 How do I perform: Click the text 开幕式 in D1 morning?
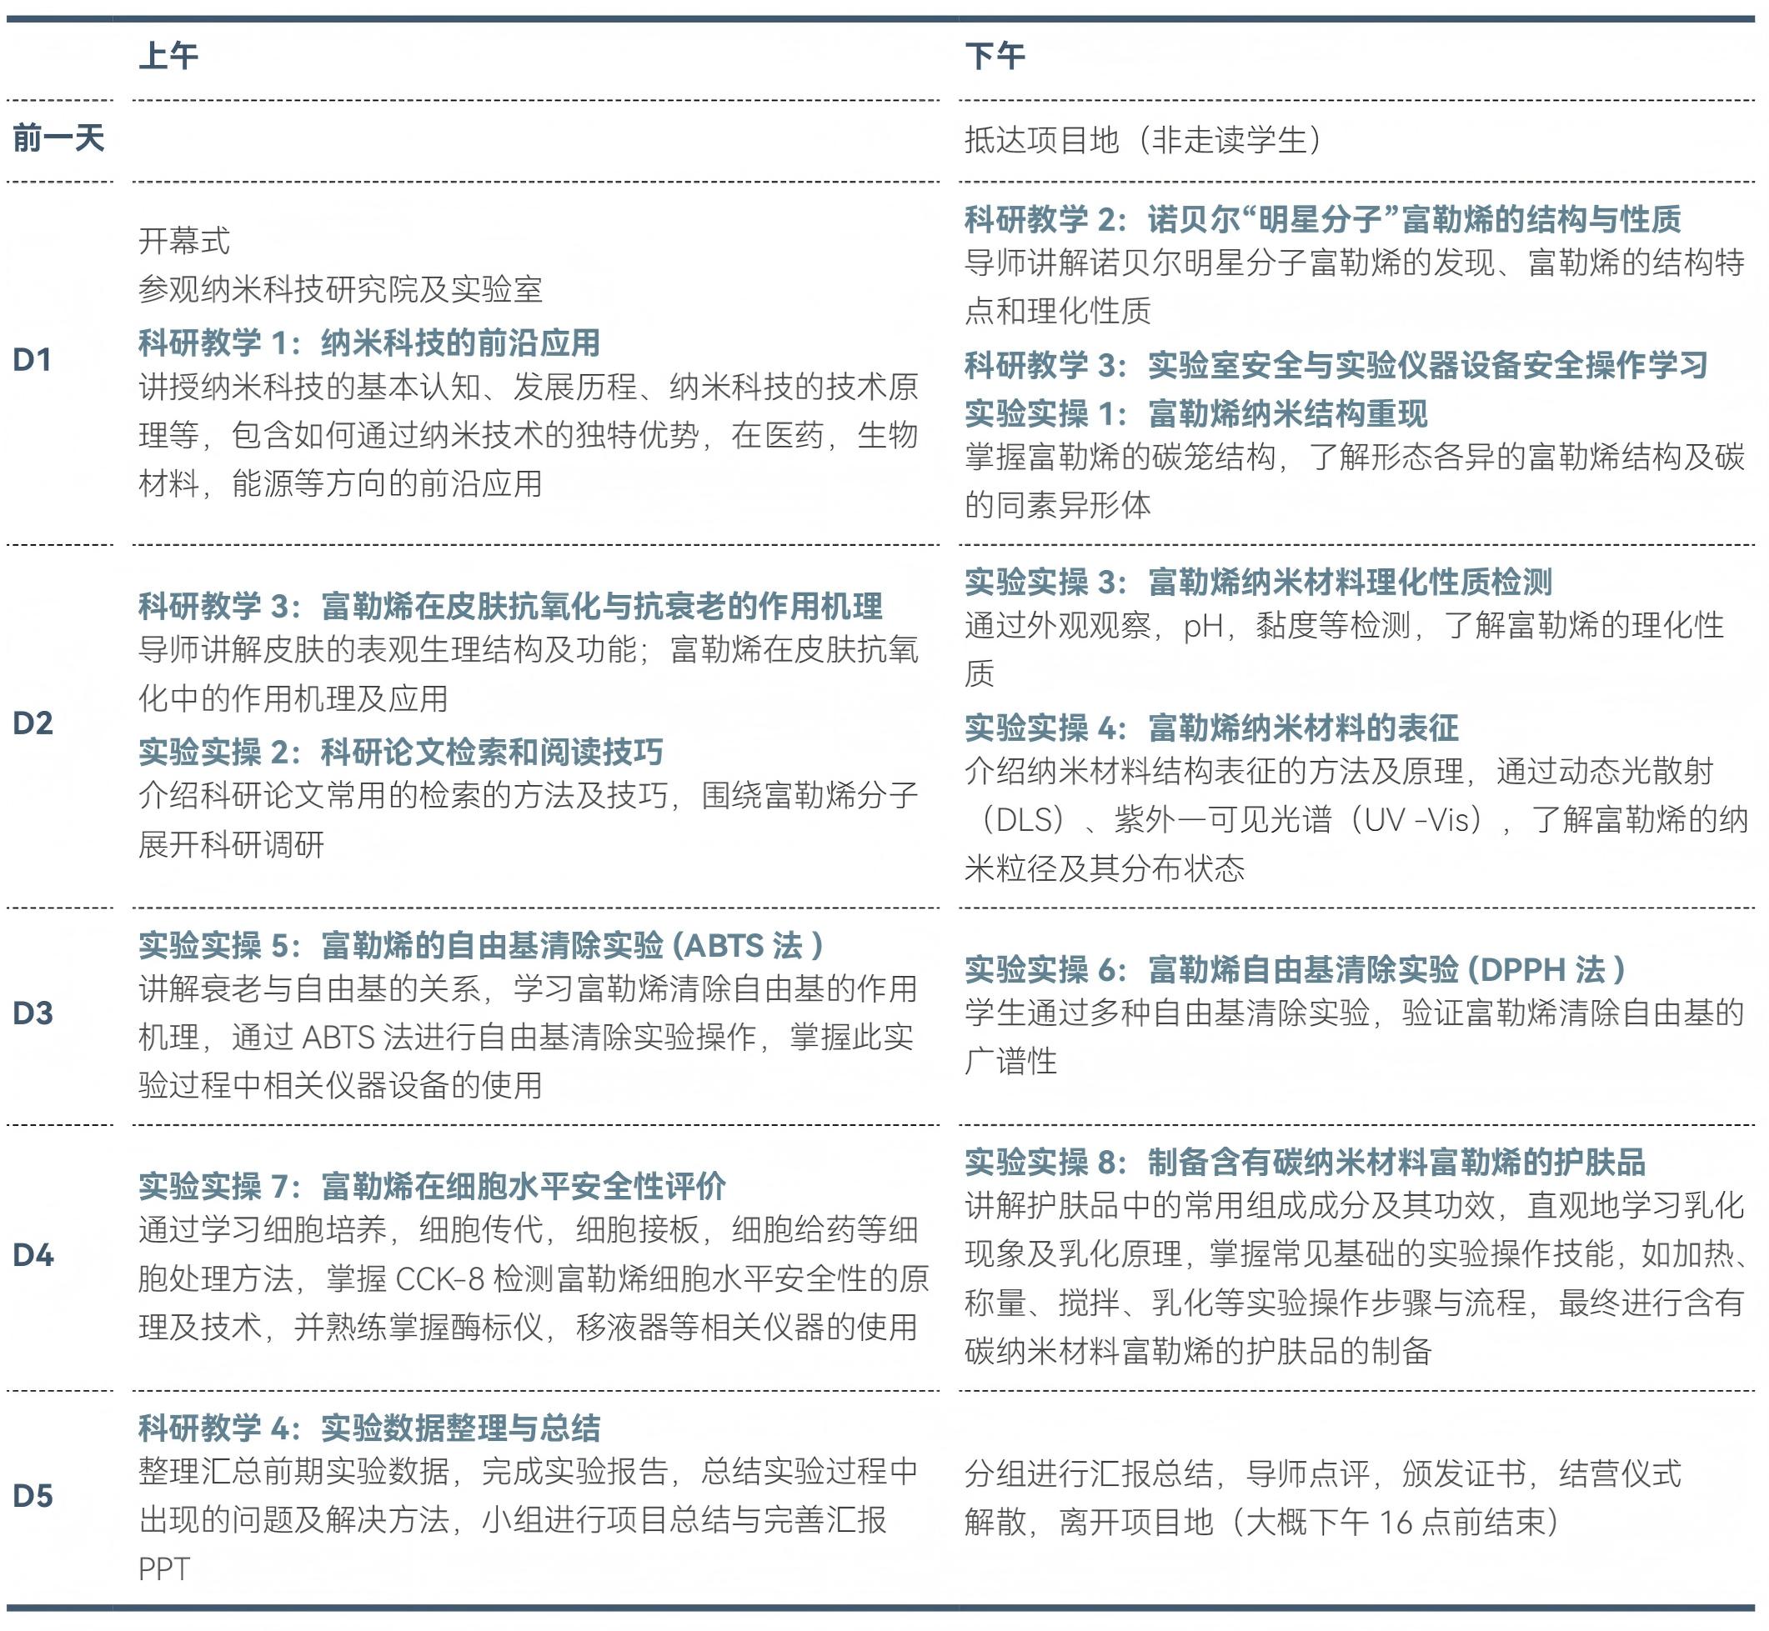click(x=183, y=240)
